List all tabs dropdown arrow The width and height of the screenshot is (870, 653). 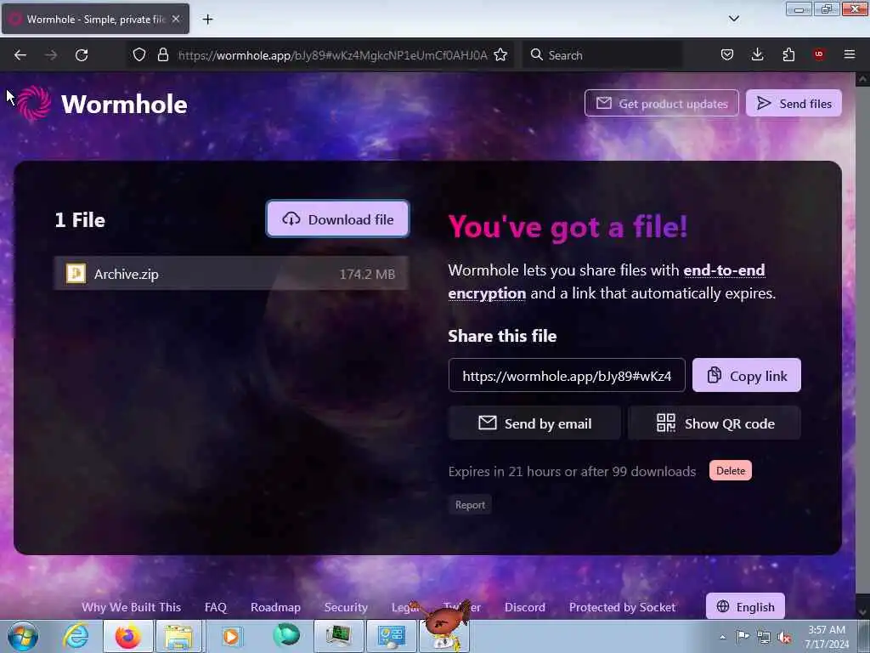coord(733,19)
